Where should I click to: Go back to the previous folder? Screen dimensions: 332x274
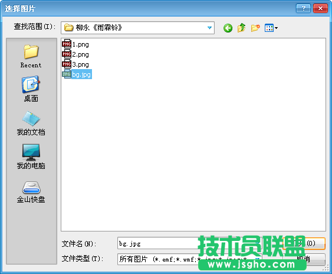tap(228, 28)
